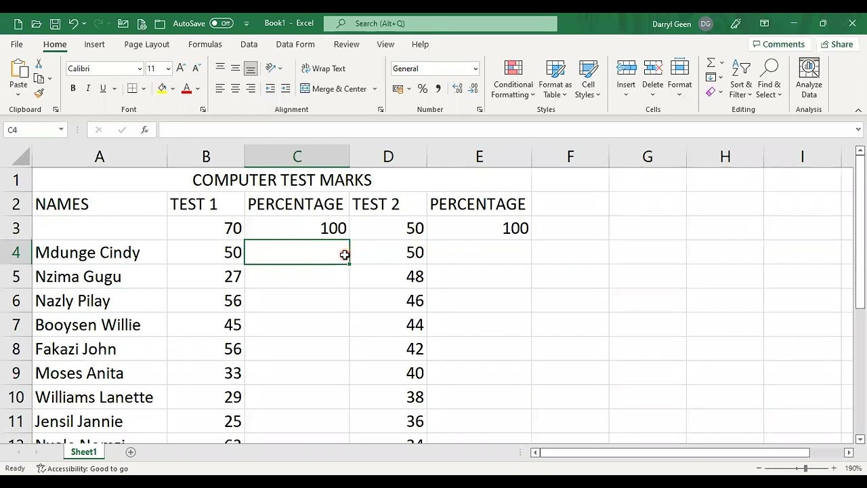Expand the font color dropdown arrow

pos(198,89)
